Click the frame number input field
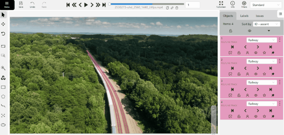Image resolution: width=284 pixels, height=135 pixels. click(193, 5)
